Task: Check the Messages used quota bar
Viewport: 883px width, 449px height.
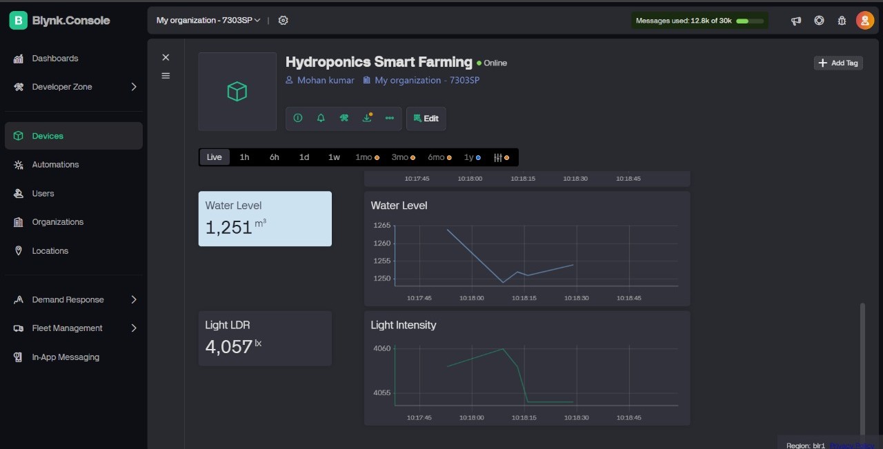Action: pyautogui.click(x=700, y=20)
